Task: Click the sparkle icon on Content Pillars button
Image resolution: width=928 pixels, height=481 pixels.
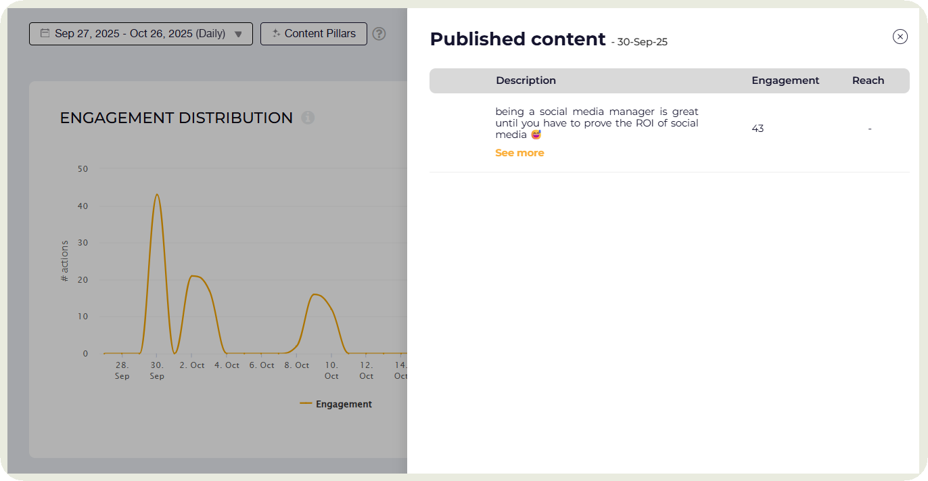Action: pyautogui.click(x=278, y=33)
